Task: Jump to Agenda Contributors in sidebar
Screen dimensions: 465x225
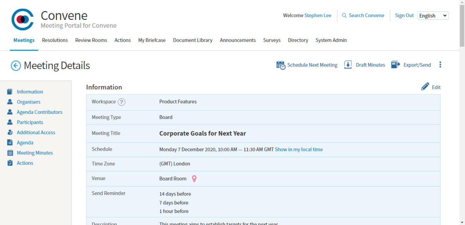Action: click(x=39, y=112)
